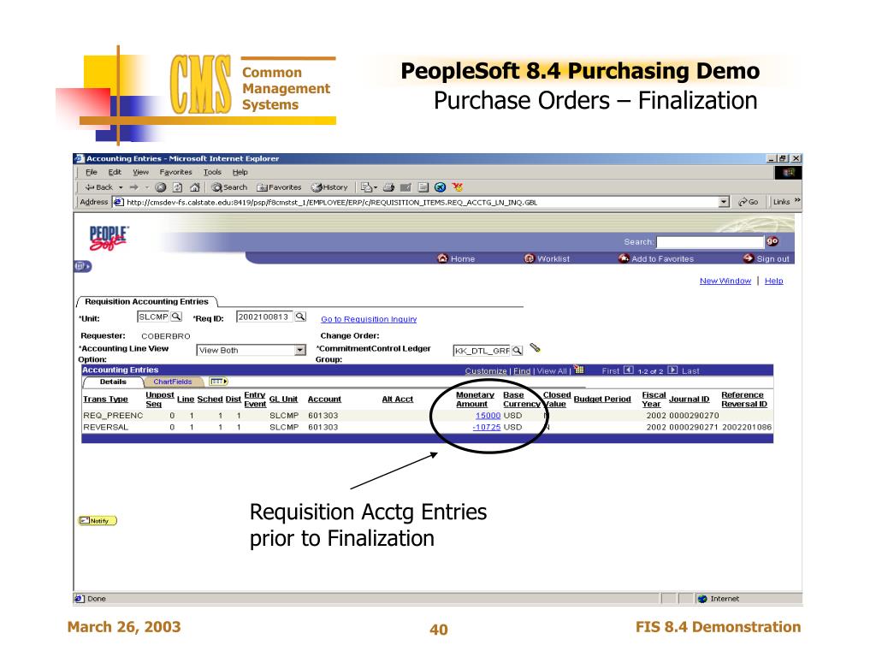Click in the address URL field
Image resolution: width=876 pixels, height=657 pixels.
pos(416,202)
